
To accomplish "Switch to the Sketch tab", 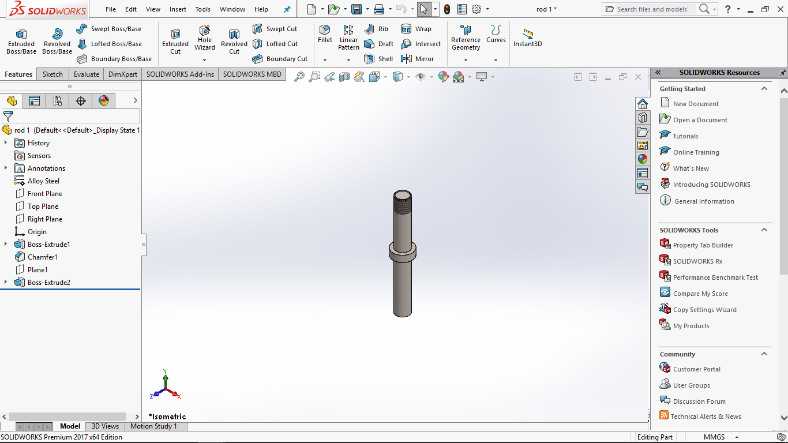I will point(52,74).
